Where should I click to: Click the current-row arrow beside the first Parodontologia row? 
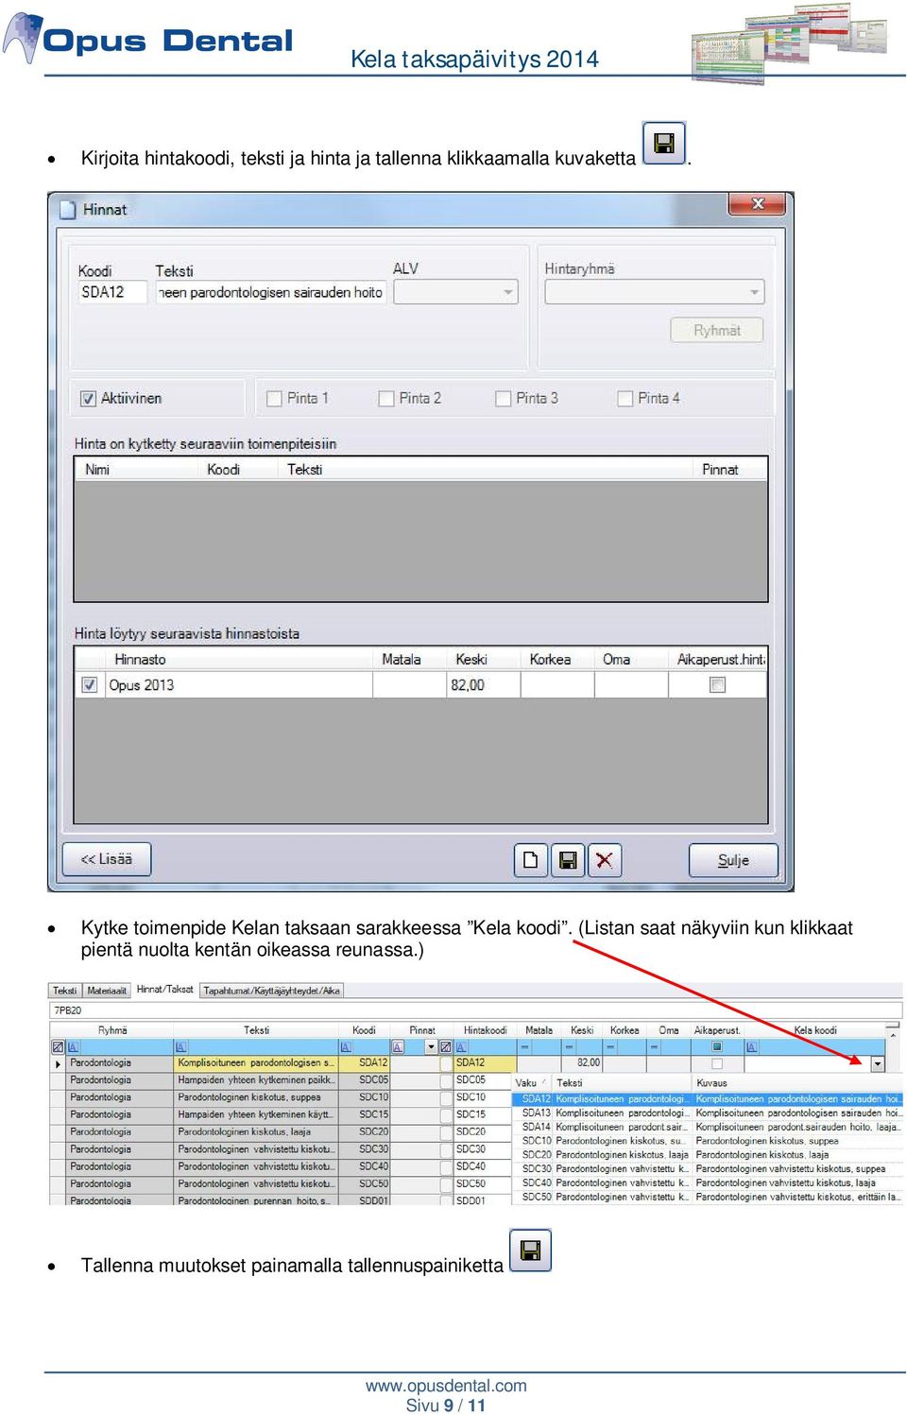[58, 1064]
